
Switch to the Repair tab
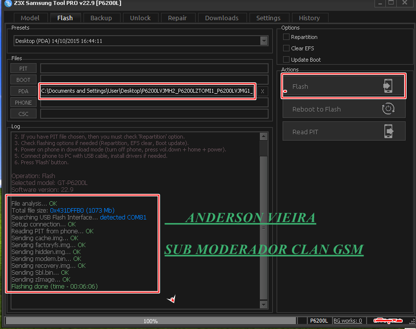[x=177, y=18]
